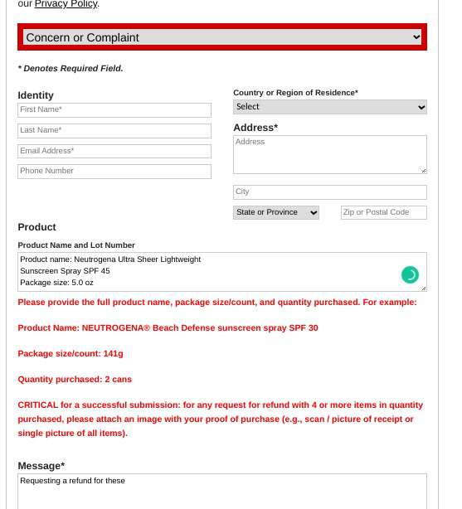Click the green Grammarly icon in product field
462x509 pixels.
pyautogui.click(x=410, y=275)
